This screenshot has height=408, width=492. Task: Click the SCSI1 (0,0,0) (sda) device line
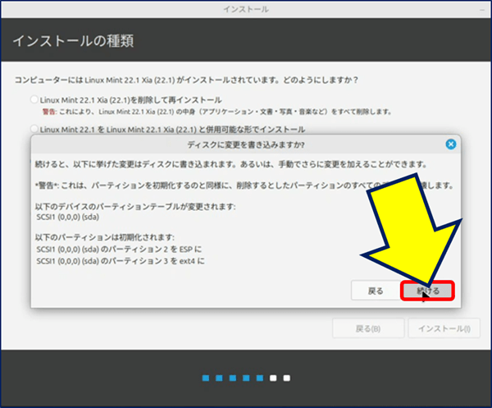[67, 217]
